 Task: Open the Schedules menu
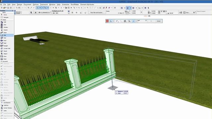(66, 4)
